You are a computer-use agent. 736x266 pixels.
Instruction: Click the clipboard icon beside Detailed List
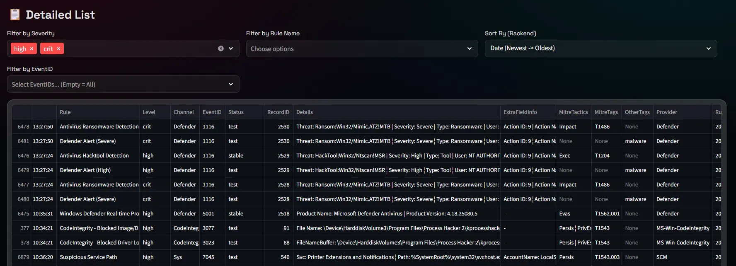pyautogui.click(x=15, y=15)
